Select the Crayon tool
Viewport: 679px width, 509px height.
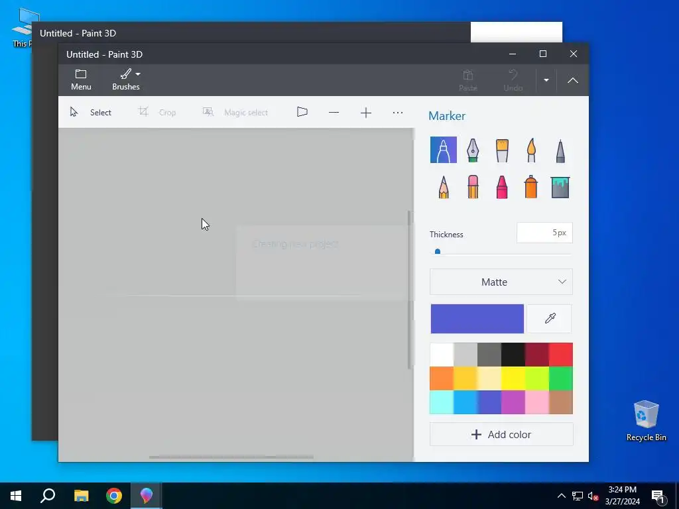coord(502,187)
